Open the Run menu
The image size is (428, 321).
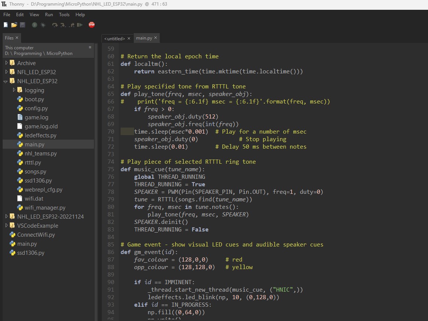click(49, 15)
